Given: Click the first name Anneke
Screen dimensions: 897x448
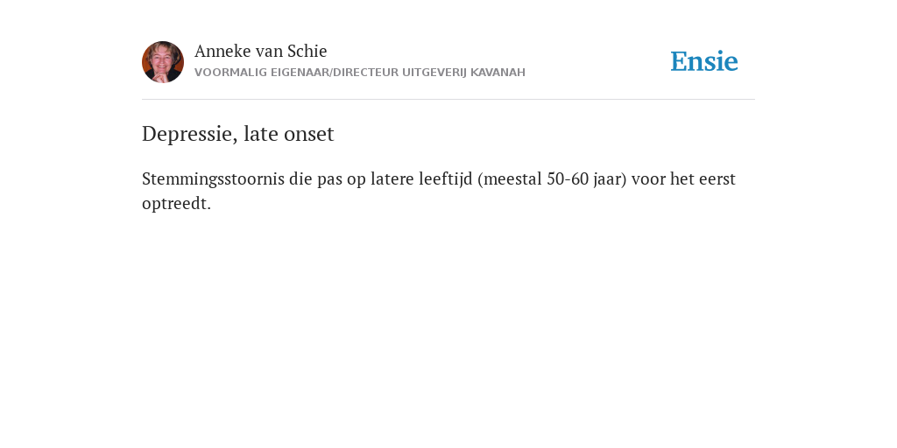Looking at the screenshot, I should pyautogui.click(x=222, y=51).
